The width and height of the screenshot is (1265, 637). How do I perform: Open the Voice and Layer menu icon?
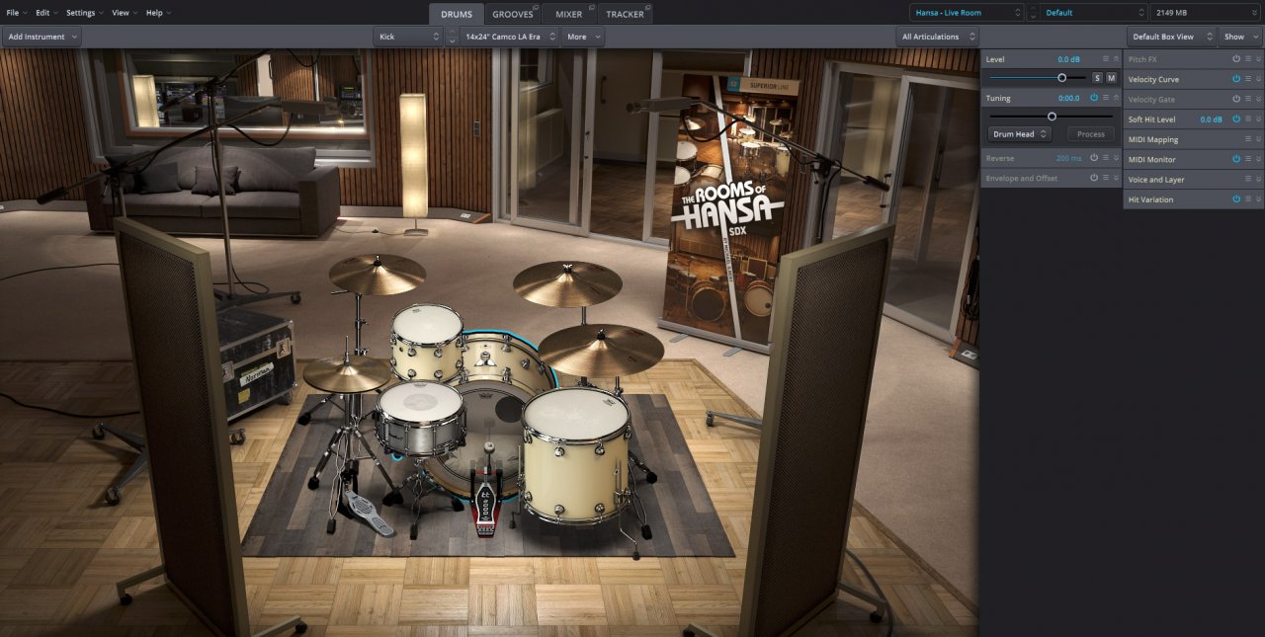click(1248, 180)
